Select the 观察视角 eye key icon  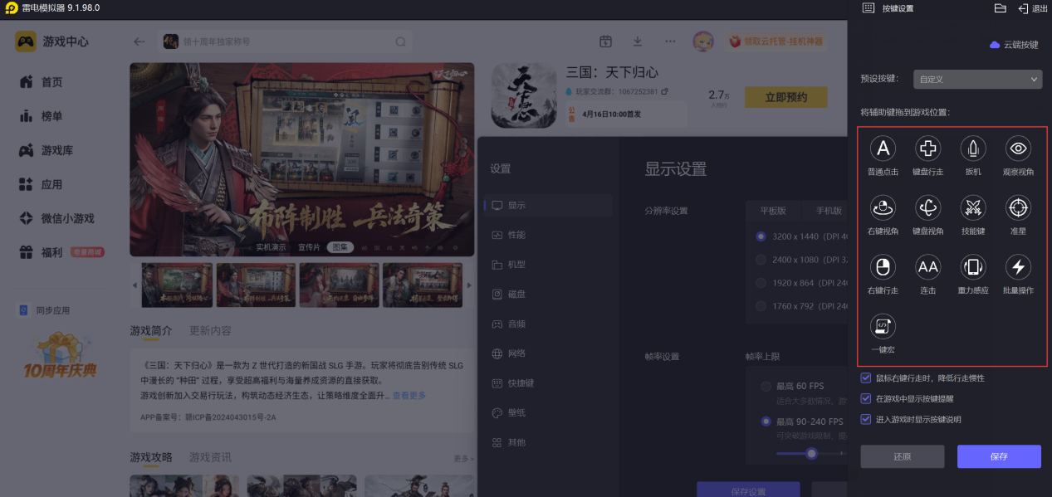(x=1018, y=149)
